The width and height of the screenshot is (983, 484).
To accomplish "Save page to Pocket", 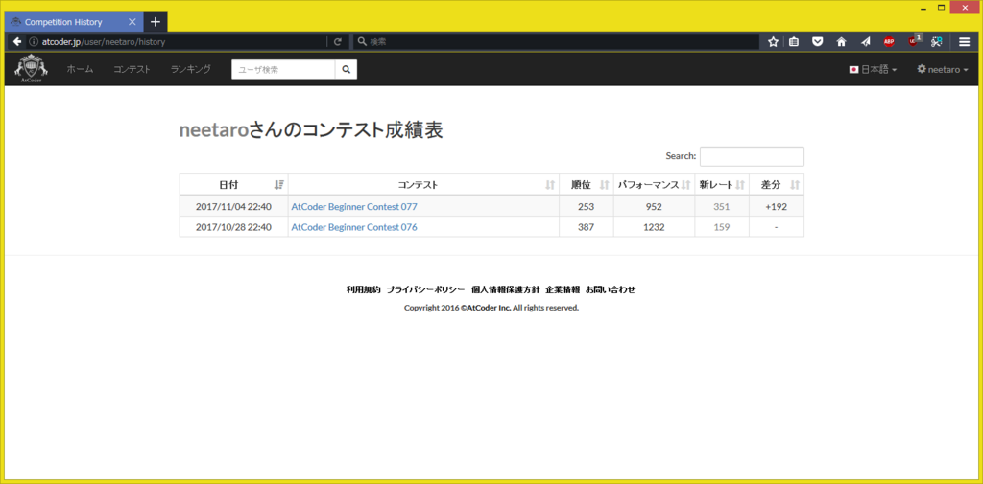I will point(818,42).
